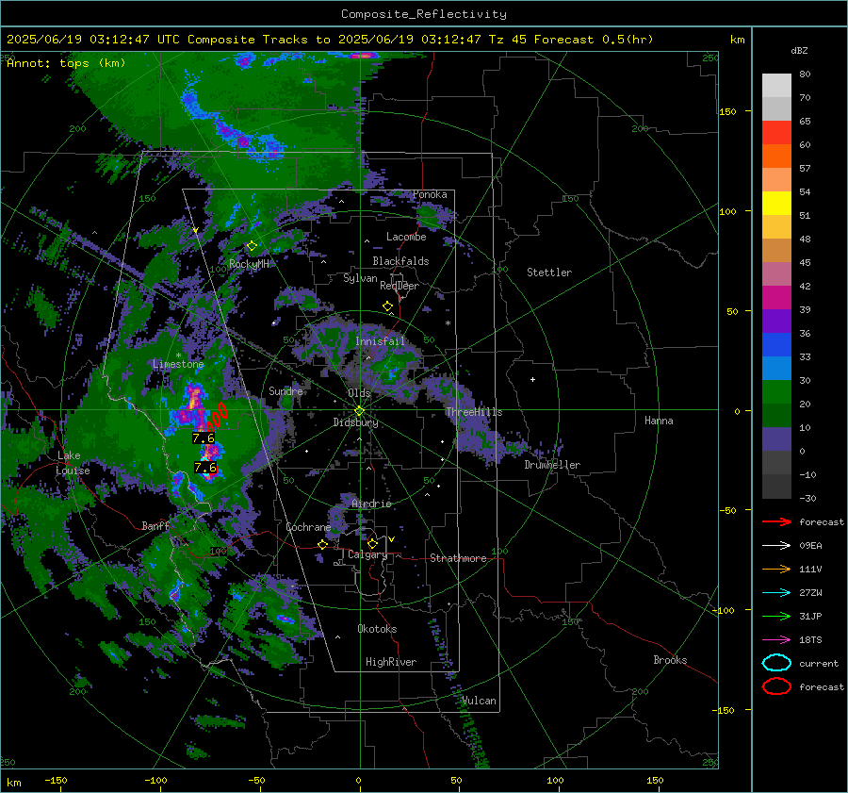Click yellow diamond marker beside Cochrane
The width and height of the screenshot is (848, 793).
click(x=322, y=545)
